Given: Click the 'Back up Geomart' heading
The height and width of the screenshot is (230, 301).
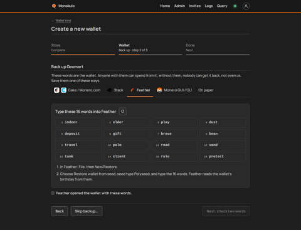Looking at the screenshot, I should click(x=67, y=67).
